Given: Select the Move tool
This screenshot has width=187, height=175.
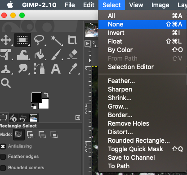Looking at the screenshot, I should point(6,40).
